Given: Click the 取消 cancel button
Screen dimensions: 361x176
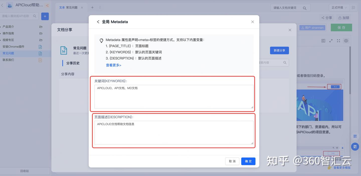Looking at the screenshot, I should click(232, 161).
